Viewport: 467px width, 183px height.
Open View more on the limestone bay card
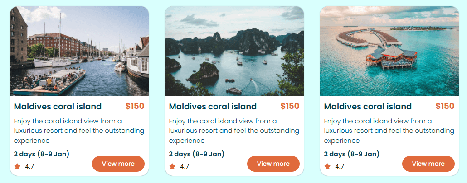[x=273, y=164]
